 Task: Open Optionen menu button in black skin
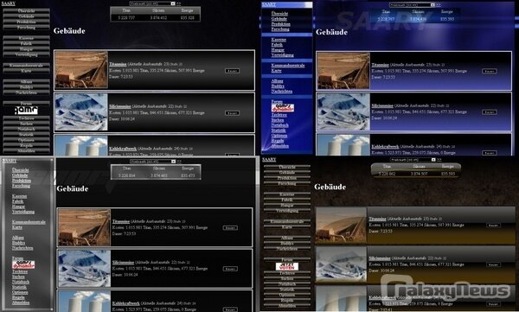click(26, 140)
